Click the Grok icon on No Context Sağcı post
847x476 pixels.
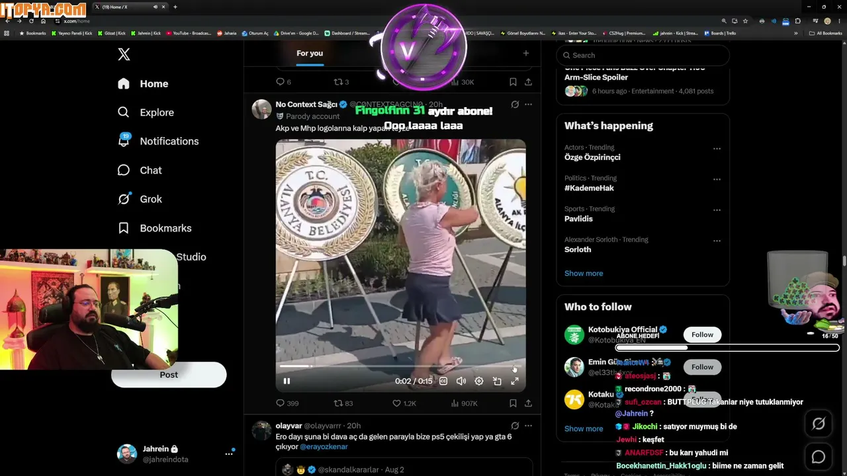[515, 104]
